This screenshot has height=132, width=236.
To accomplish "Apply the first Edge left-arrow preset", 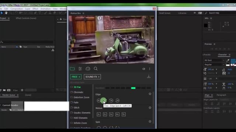I will click(x=99, y=100).
